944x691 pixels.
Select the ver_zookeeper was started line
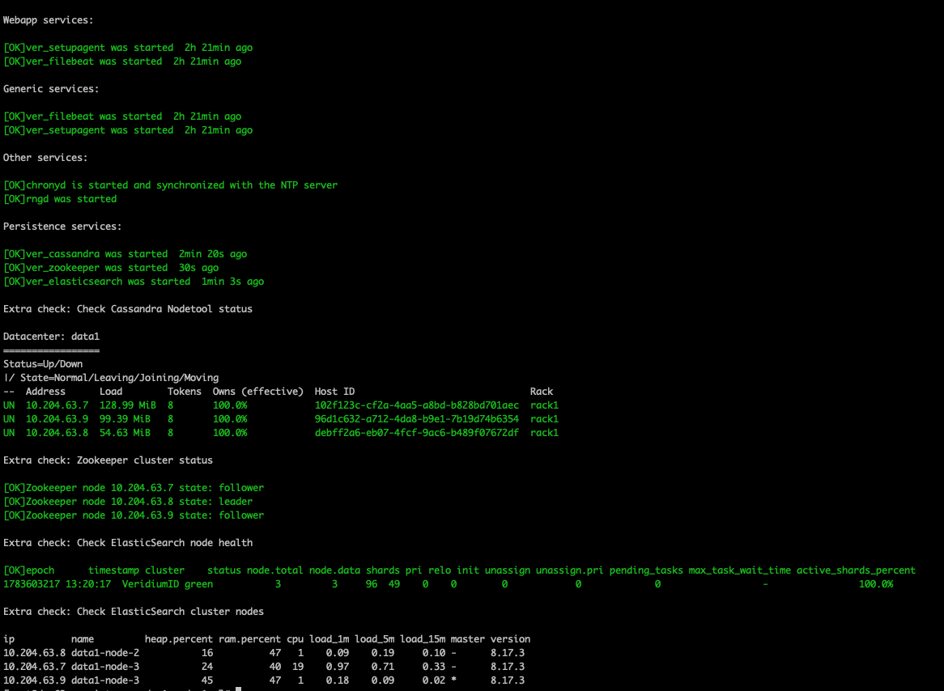(111, 268)
